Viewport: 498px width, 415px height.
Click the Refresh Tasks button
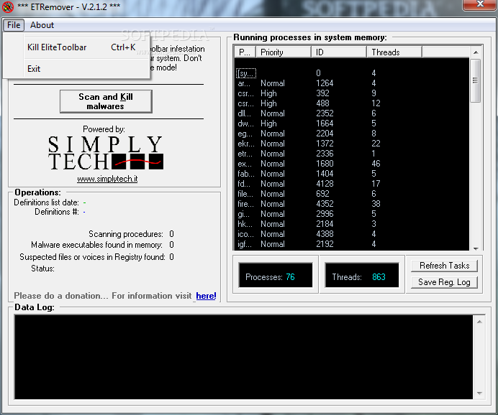pyautogui.click(x=444, y=266)
